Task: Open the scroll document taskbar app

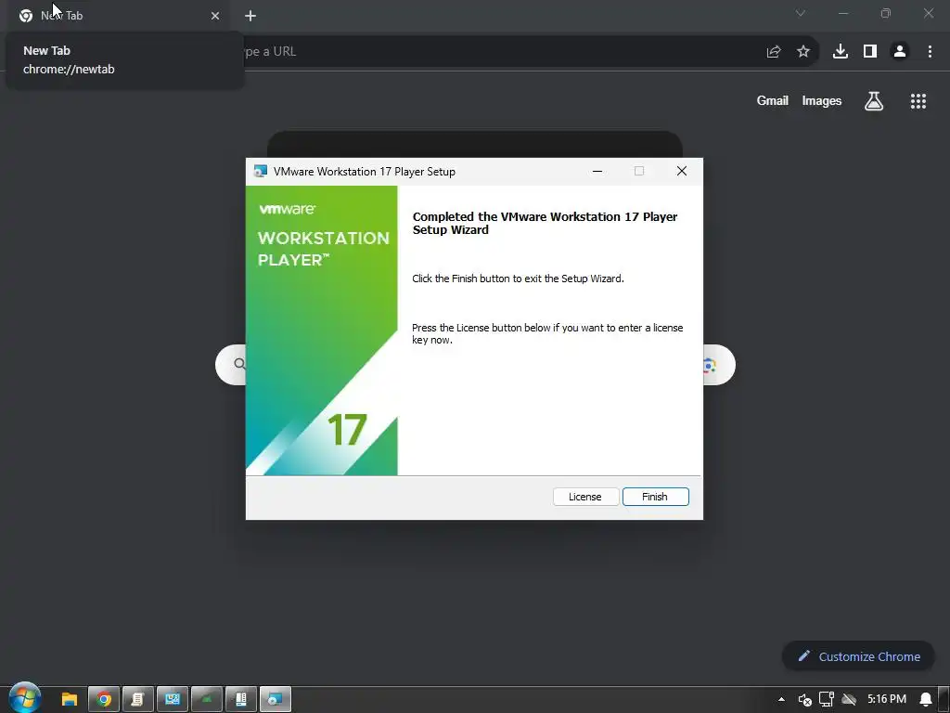Action: click(x=138, y=699)
